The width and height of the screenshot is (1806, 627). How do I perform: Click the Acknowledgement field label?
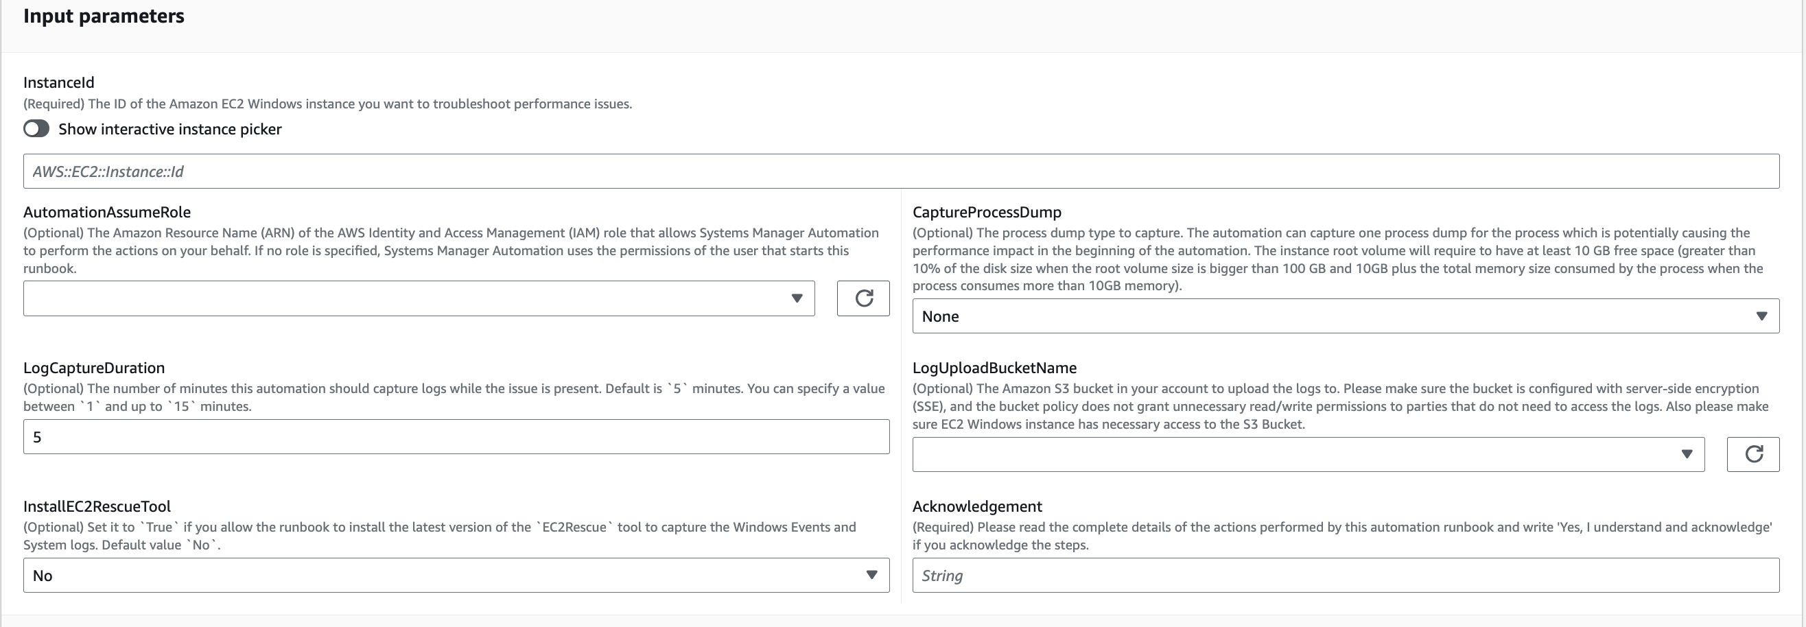pos(977,506)
